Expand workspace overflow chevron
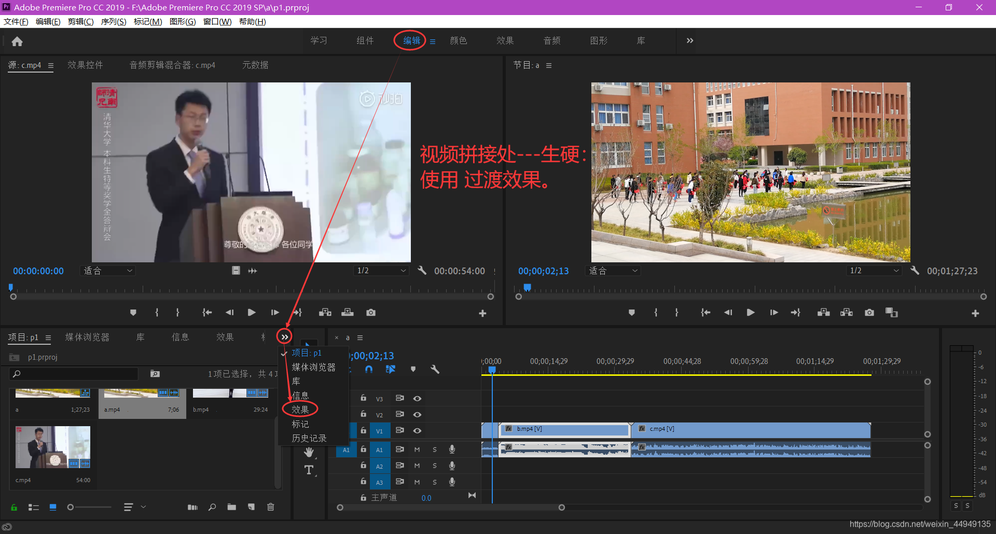Viewport: 996px width, 534px height. click(x=690, y=40)
